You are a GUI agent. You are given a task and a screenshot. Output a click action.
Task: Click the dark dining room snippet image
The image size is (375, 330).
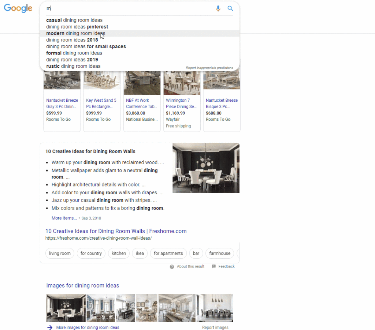205,168
